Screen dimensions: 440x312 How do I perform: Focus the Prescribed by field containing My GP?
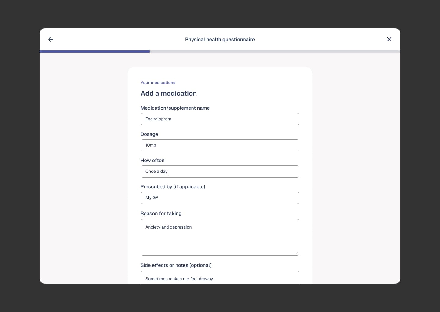tap(220, 198)
